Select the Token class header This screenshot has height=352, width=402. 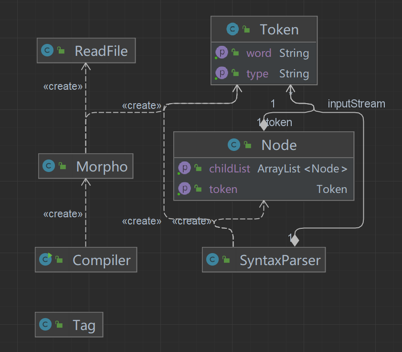tap(279, 30)
